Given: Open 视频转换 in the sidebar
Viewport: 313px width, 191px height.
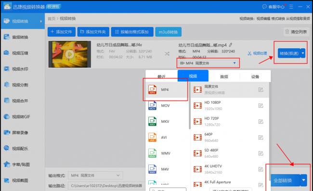Looking at the screenshot, I should 23,21.
